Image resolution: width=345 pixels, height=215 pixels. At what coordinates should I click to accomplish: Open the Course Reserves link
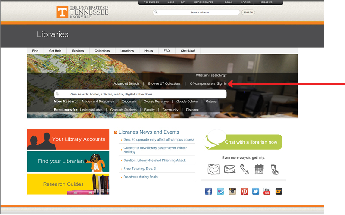[156, 101]
